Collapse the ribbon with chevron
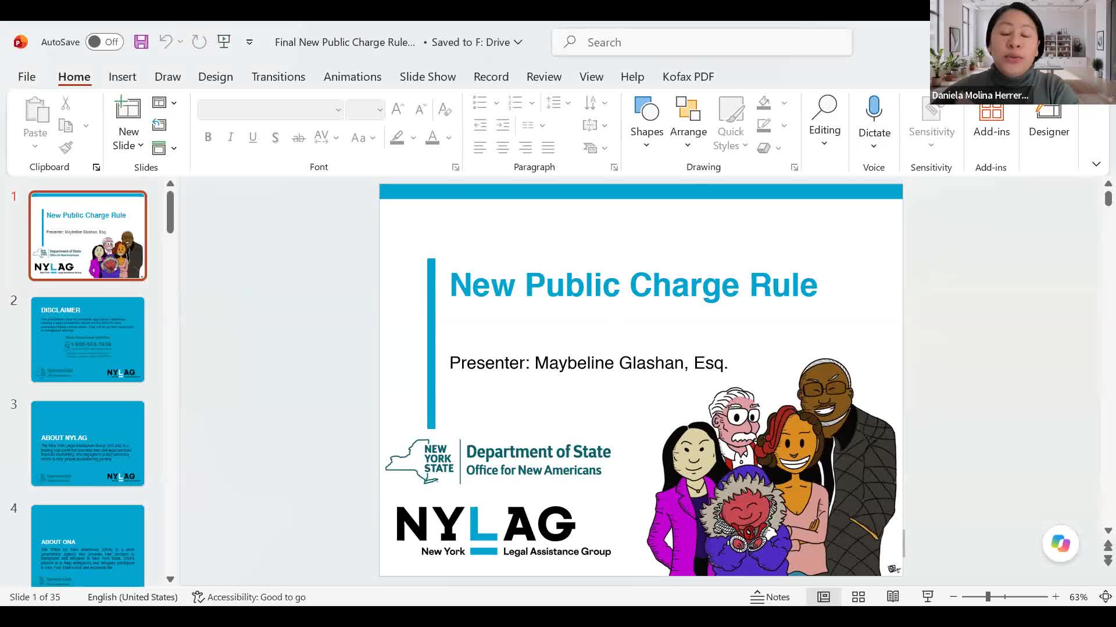This screenshot has height=627, width=1116. [1096, 164]
